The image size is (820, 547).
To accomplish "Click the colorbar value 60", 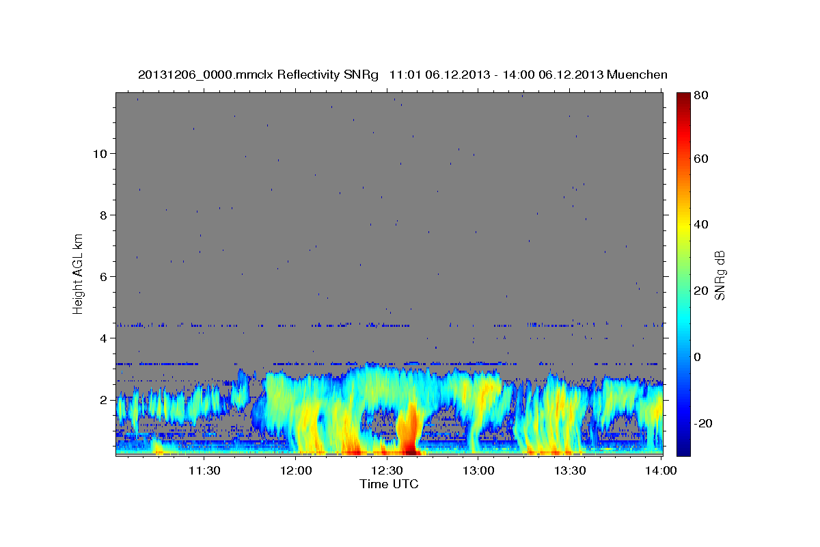I will point(700,159).
